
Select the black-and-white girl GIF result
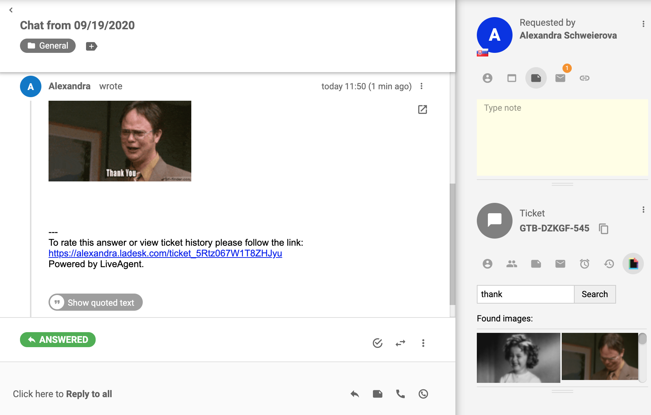pos(519,358)
